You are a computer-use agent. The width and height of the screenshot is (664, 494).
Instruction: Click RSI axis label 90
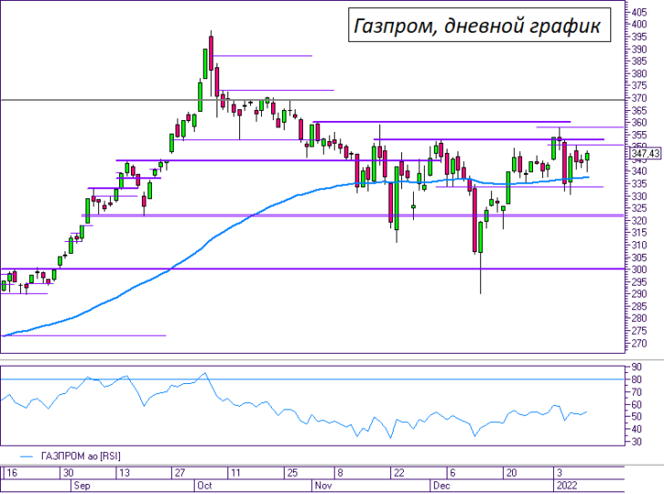[x=637, y=367]
